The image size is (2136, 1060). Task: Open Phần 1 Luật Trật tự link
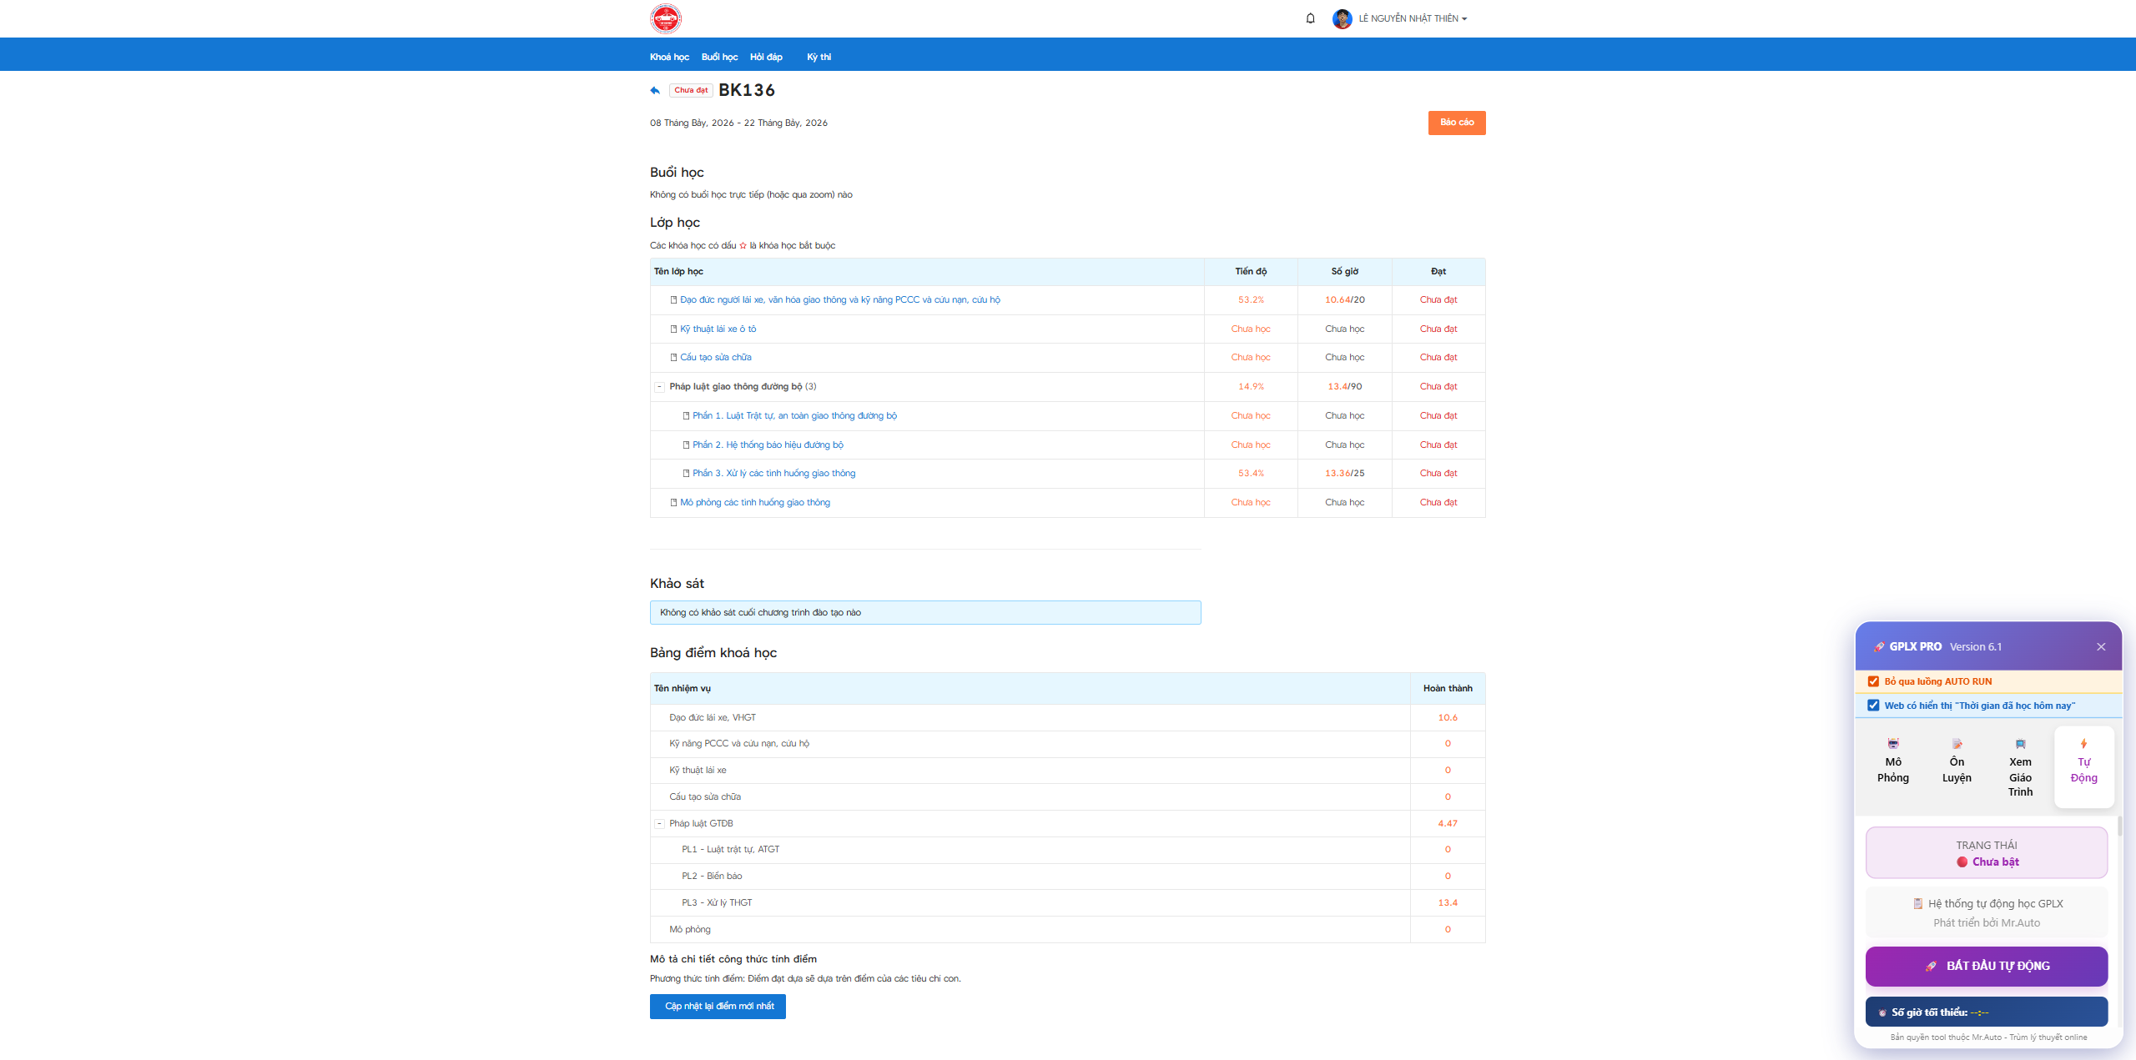794,415
